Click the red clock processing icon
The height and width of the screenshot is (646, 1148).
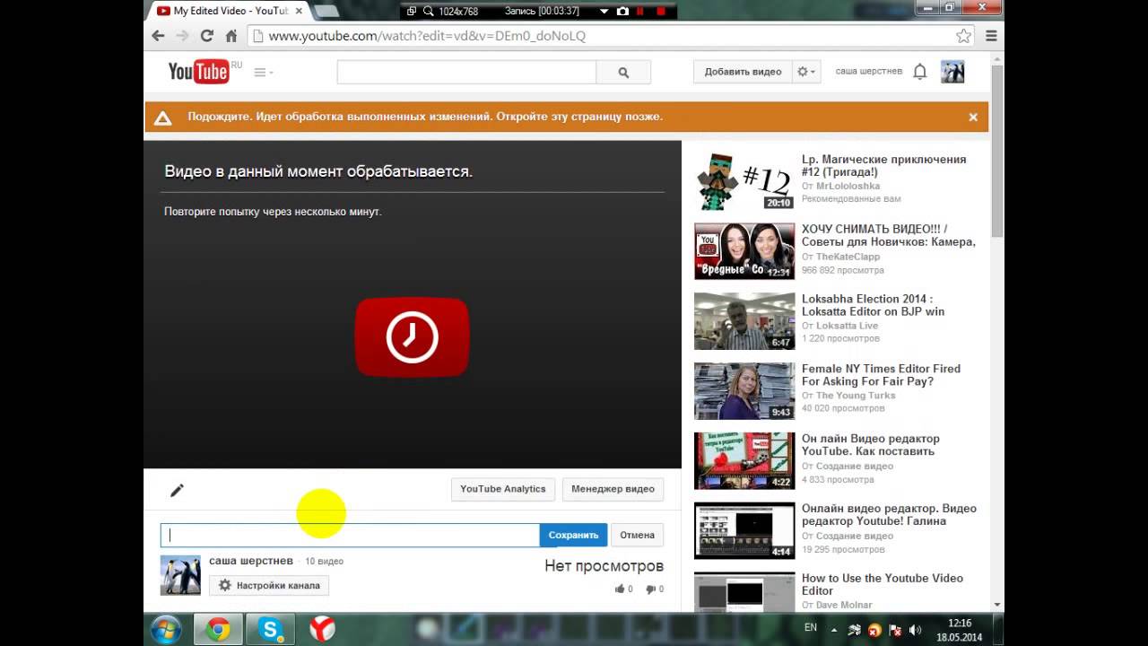point(413,337)
